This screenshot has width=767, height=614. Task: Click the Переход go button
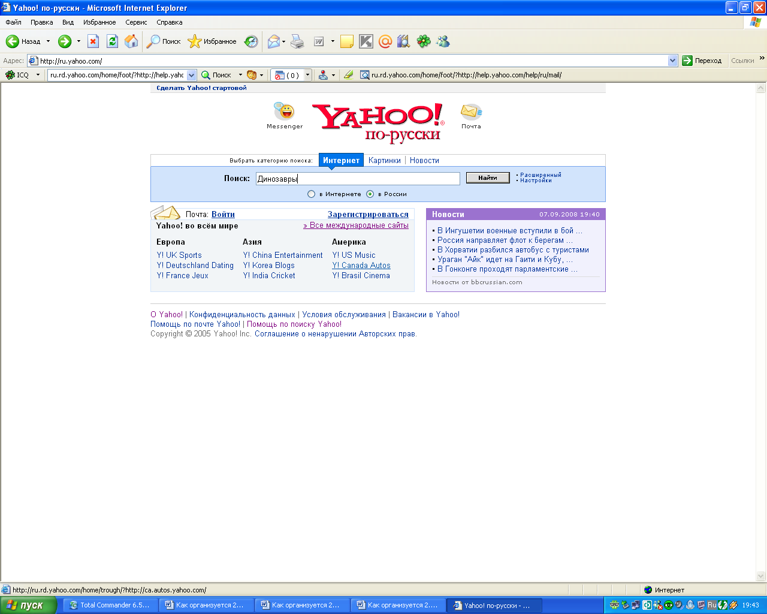pyautogui.click(x=702, y=61)
